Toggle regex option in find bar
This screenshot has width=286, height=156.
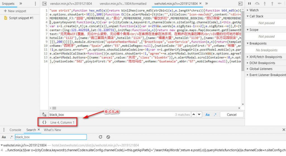pyautogui.click(x=215, y=115)
